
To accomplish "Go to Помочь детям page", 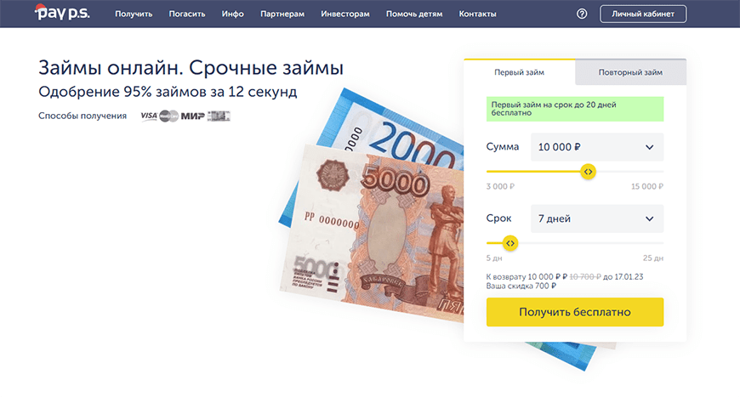I will point(414,14).
